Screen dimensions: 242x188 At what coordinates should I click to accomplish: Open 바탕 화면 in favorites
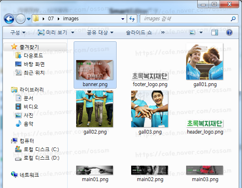pyautogui.click(x=34, y=64)
